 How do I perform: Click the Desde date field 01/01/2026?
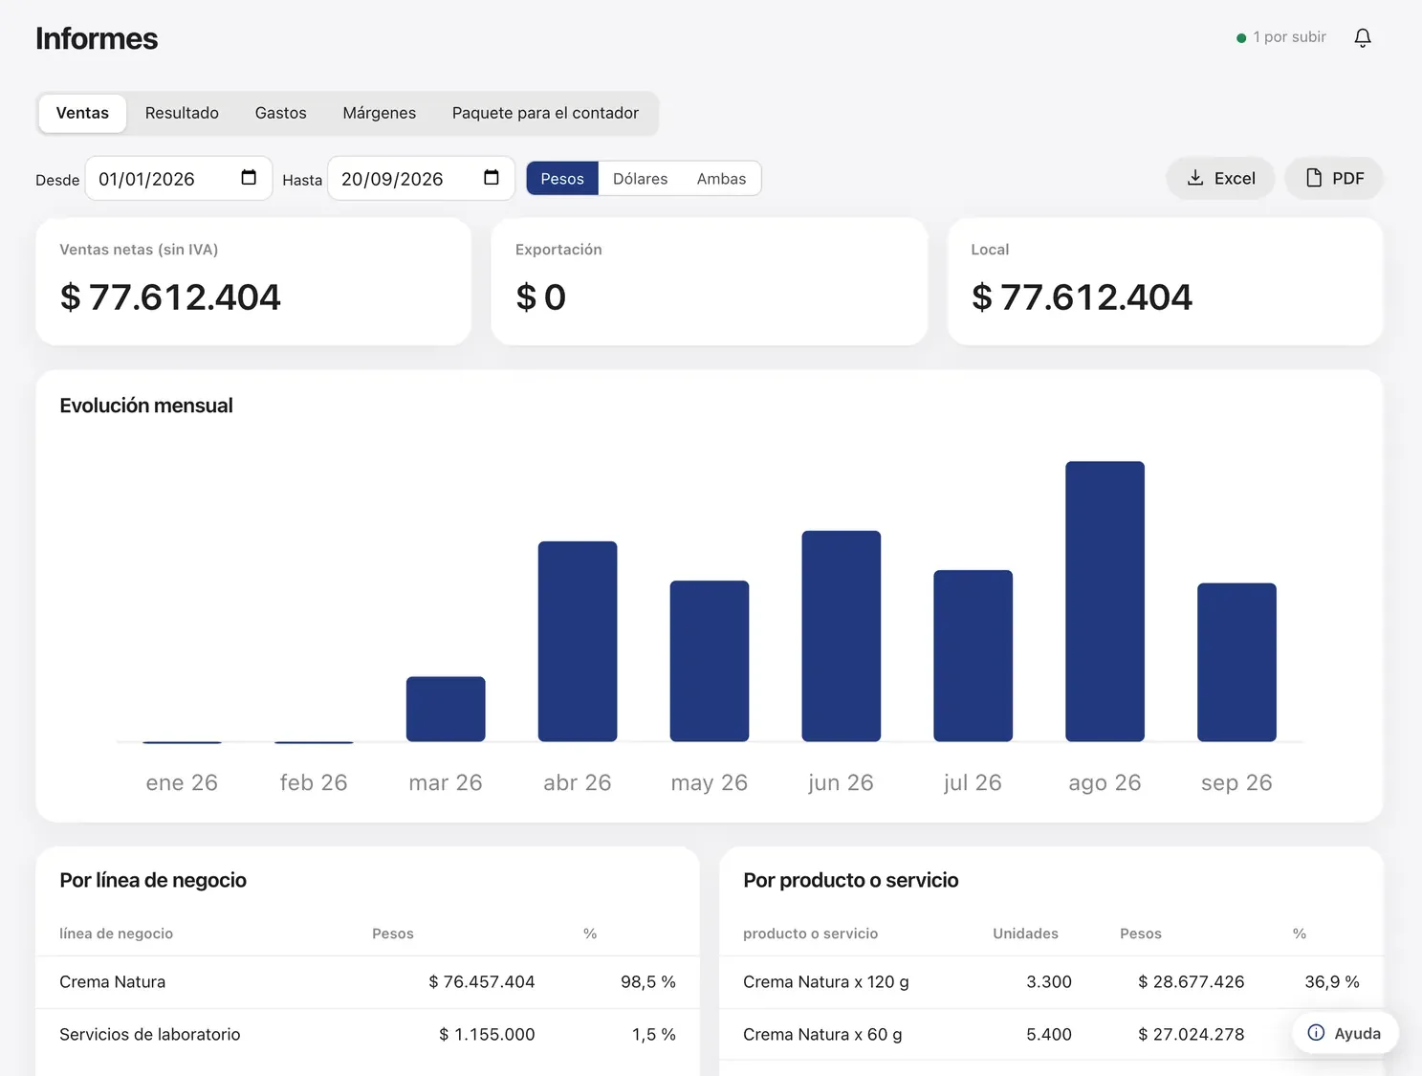pyautogui.click(x=179, y=179)
